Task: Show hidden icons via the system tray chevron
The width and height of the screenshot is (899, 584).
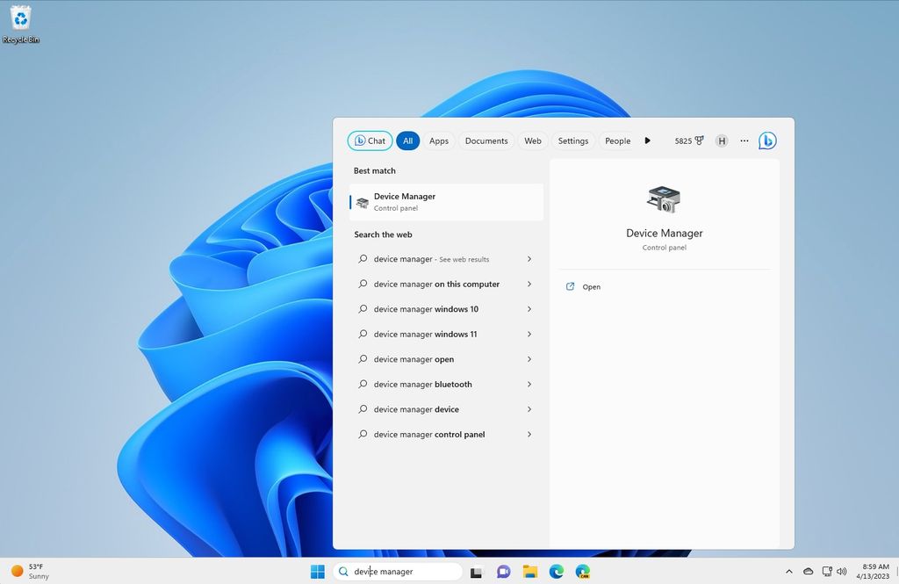Action: [x=788, y=572]
